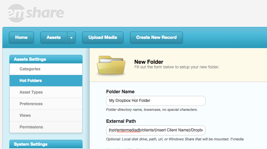This screenshot has width=267, height=149.
Task: Focus the Folder Name input field
Action: [156, 101]
